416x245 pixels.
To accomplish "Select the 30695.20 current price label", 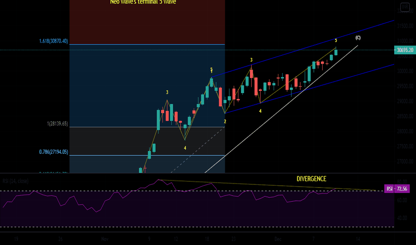I will pos(405,50).
